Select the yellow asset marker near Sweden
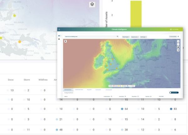The height and width of the screenshot is (135, 188). point(14,15)
